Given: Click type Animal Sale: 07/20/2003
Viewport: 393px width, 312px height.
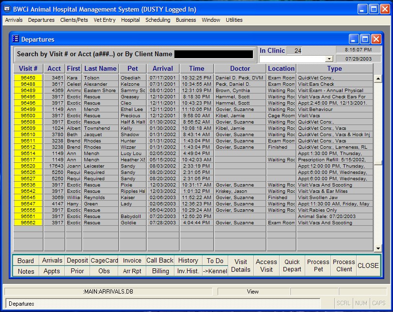Looking at the screenshot, I should tap(327, 216).
